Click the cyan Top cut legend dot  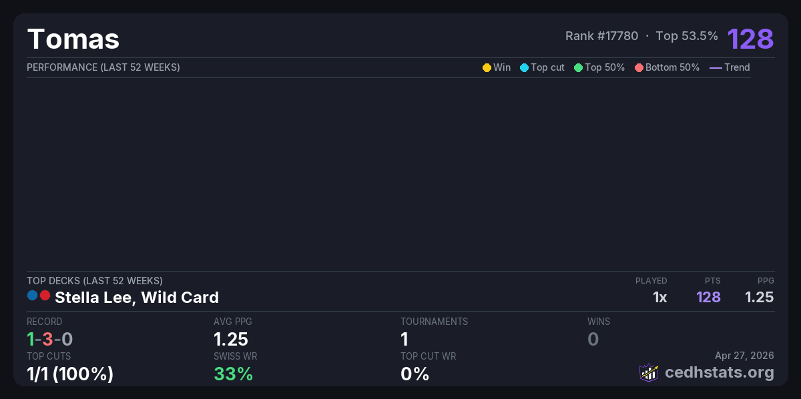click(524, 67)
